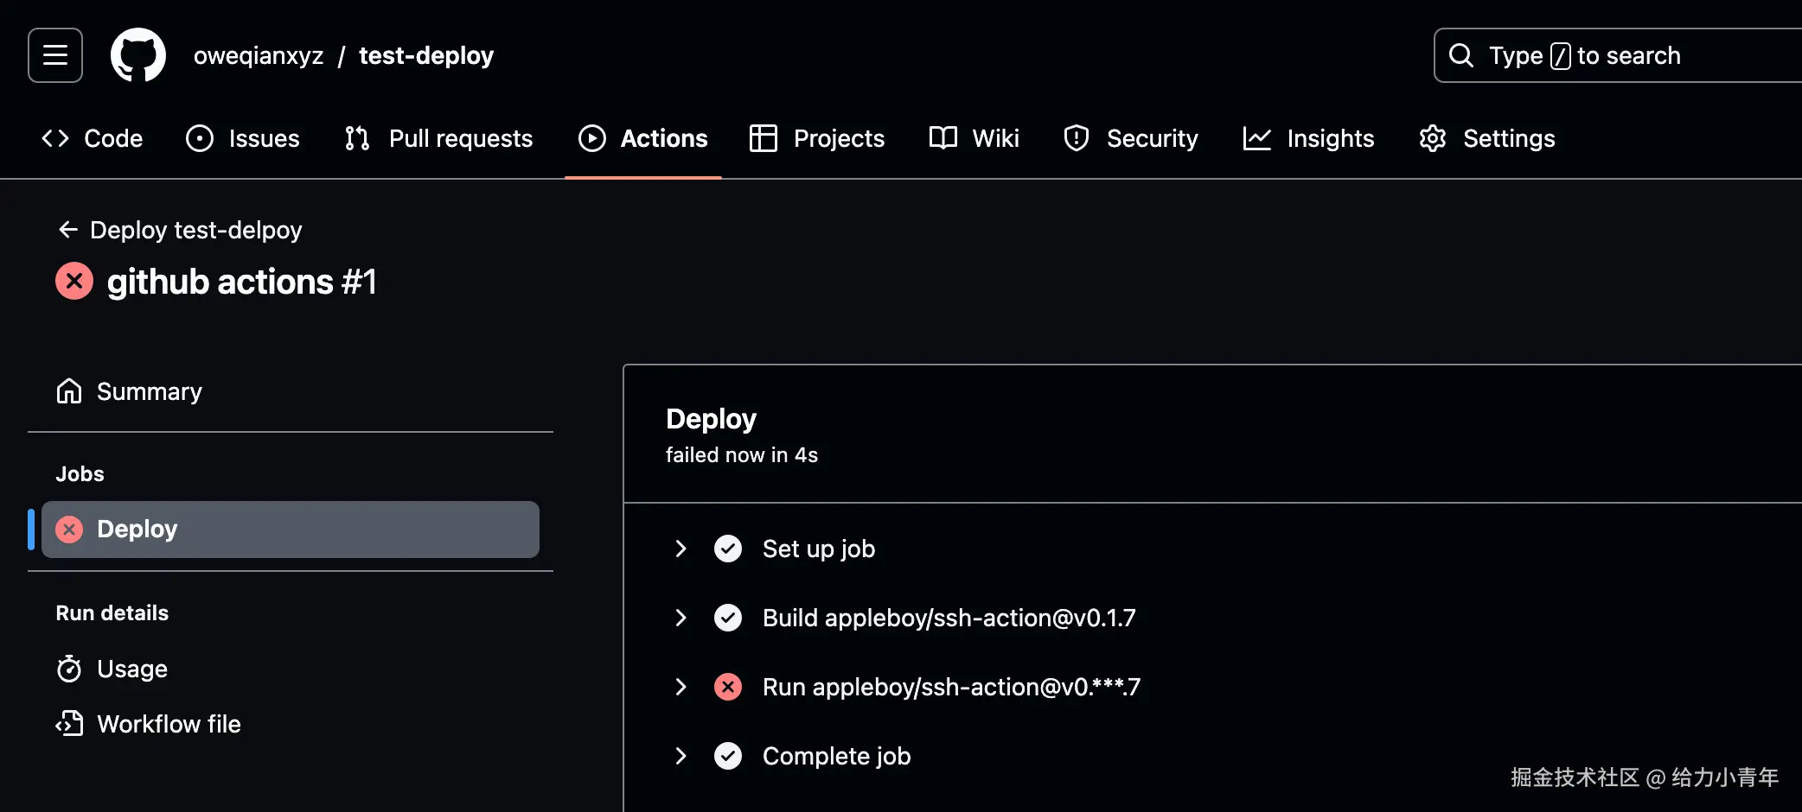Open the Settings tab

point(1487,138)
